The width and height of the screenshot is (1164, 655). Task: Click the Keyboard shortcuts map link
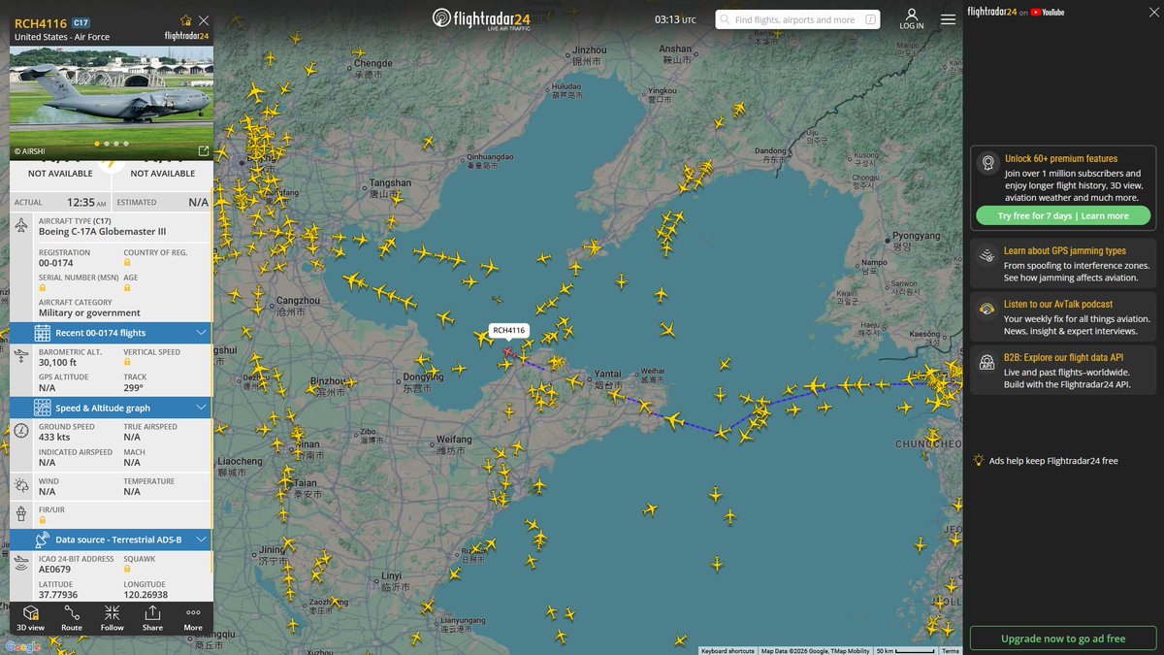point(727,651)
